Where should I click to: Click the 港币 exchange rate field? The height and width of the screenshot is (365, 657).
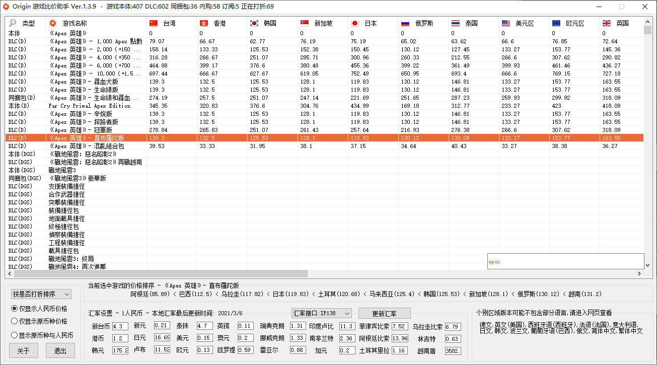click(120, 338)
